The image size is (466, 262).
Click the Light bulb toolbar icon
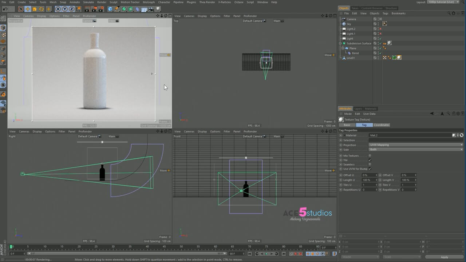coord(158,9)
